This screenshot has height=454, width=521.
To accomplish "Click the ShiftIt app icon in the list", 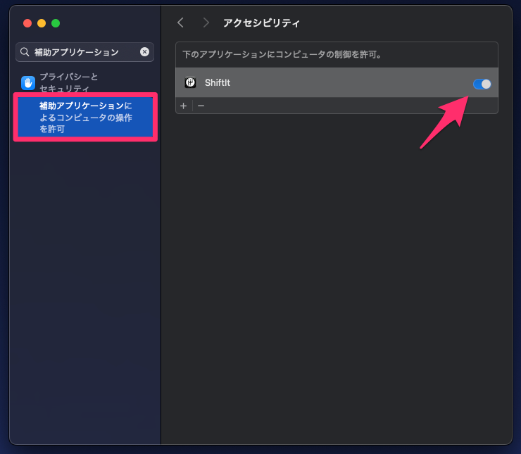I will tap(190, 83).
